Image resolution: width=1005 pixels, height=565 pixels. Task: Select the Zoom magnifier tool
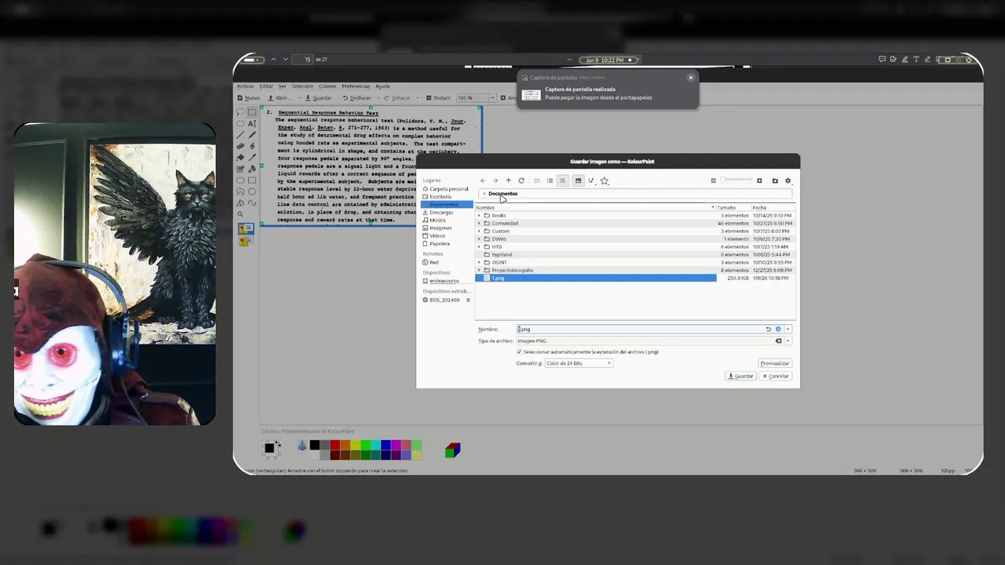240,214
